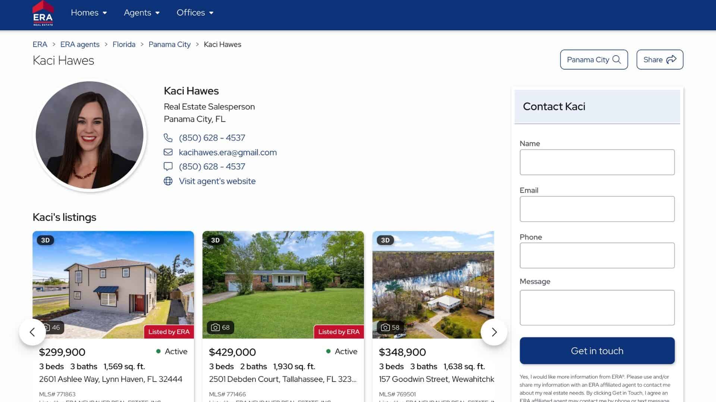
Task: Open the Agents dropdown menu
Action: 142,13
